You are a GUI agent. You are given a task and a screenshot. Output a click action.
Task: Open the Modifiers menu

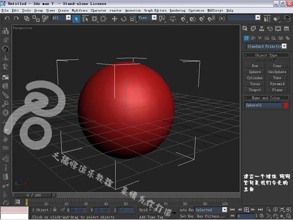[x=80, y=10]
